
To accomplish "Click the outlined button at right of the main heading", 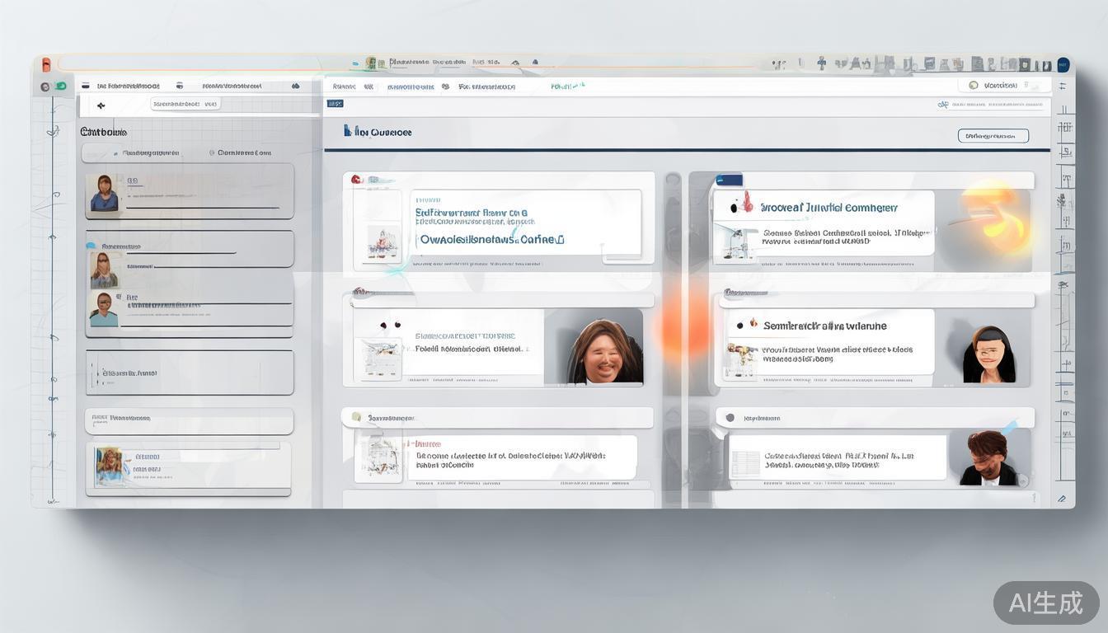I will tap(993, 136).
